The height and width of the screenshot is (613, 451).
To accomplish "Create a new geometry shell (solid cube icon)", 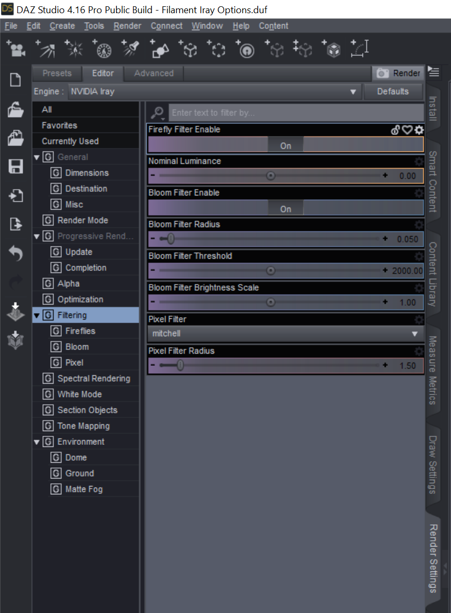I will click(331, 49).
